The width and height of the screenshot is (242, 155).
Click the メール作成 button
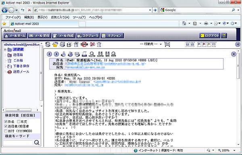pyautogui.click(x=63, y=36)
